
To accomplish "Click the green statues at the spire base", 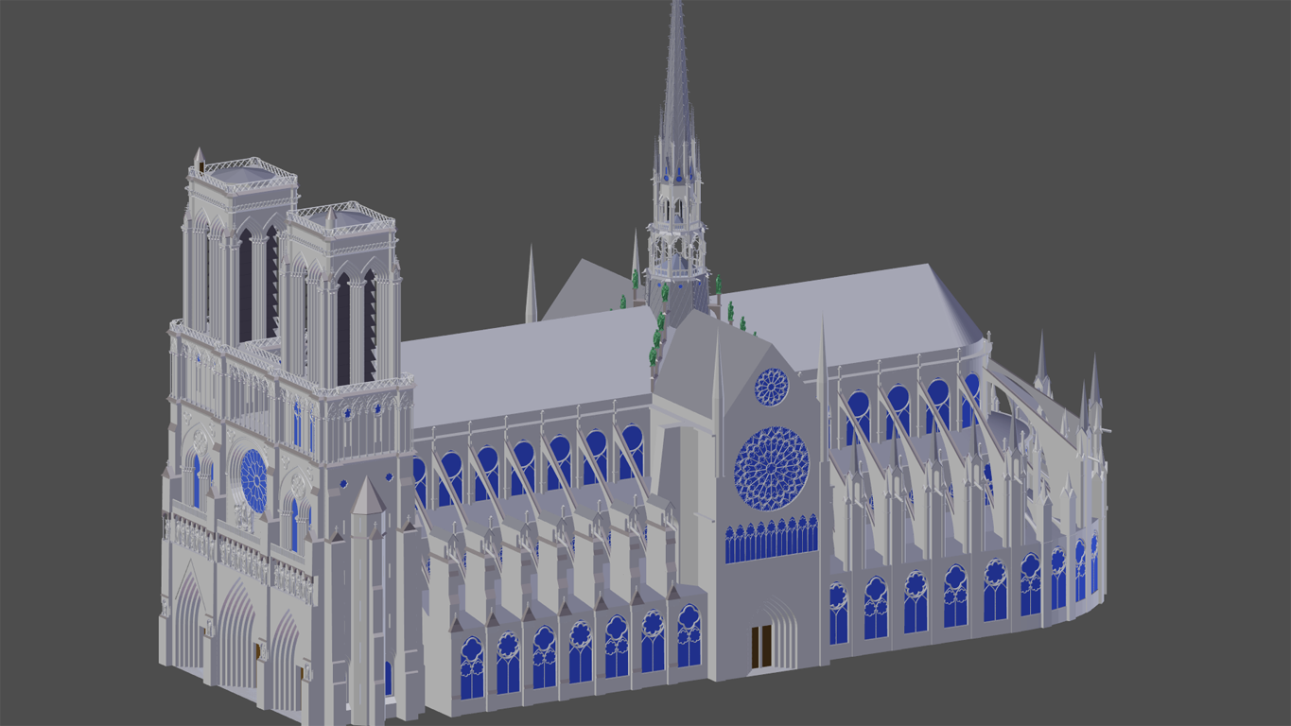I will pyautogui.click(x=655, y=340).
